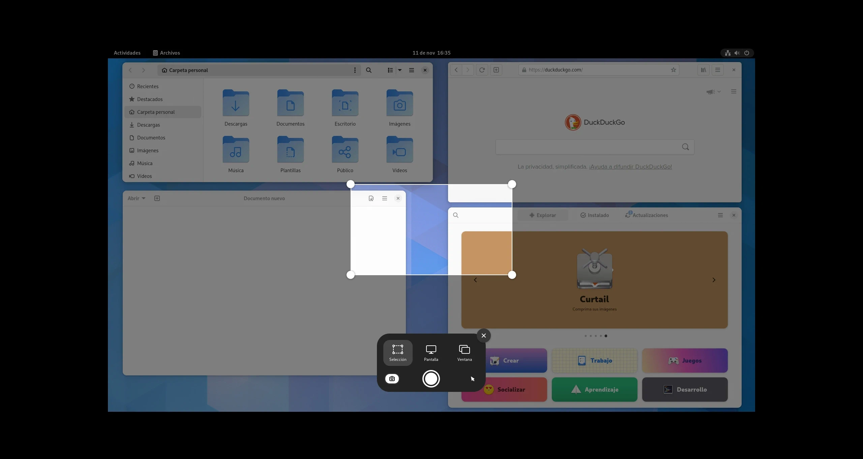This screenshot has width=863, height=459.
Task: Bookmark page with the star icon
Action: (x=673, y=70)
